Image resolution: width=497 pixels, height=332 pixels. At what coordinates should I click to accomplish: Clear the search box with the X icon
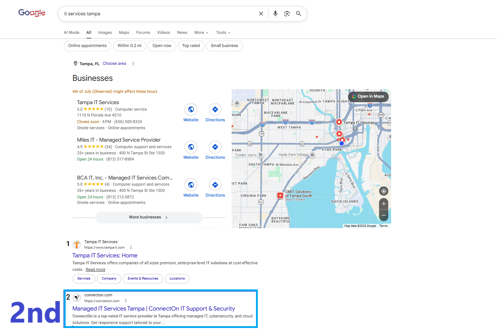pyautogui.click(x=261, y=14)
